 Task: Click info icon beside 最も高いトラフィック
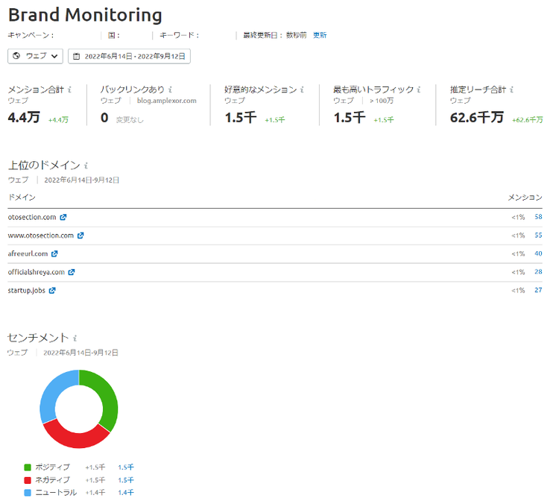[419, 89]
